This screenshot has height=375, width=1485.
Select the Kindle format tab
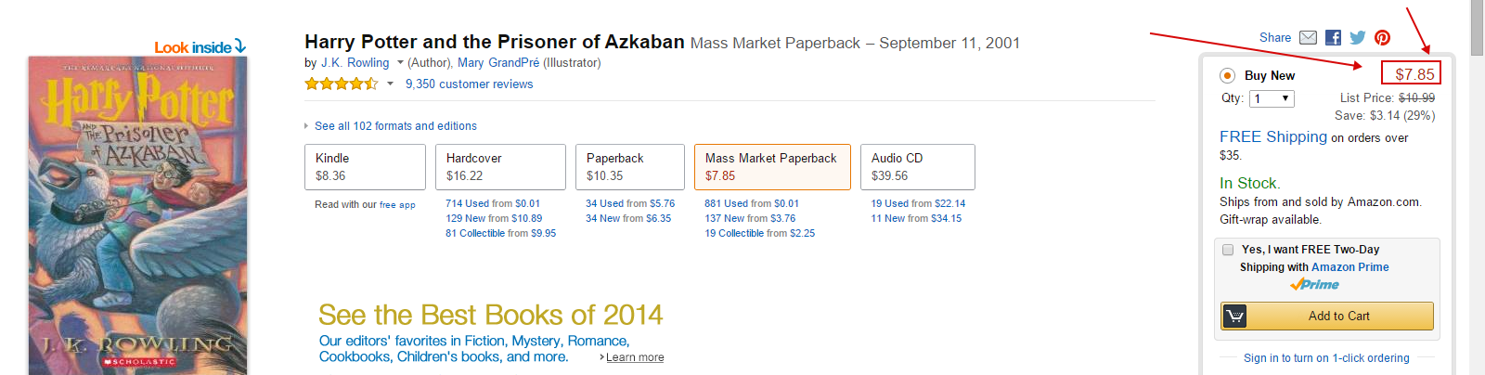pos(365,167)
